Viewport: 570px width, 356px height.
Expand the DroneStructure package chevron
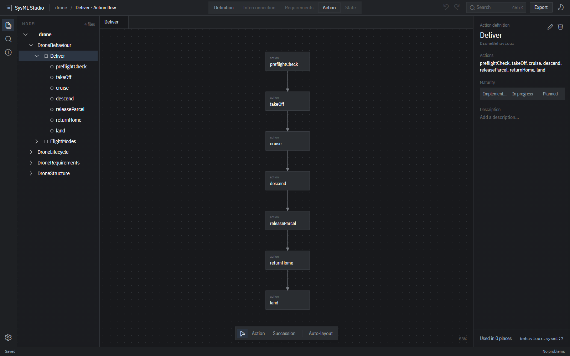[31, 173]
